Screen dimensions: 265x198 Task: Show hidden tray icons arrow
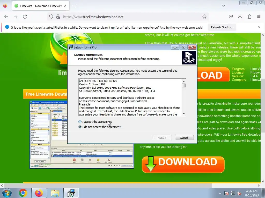coord(220,193)
